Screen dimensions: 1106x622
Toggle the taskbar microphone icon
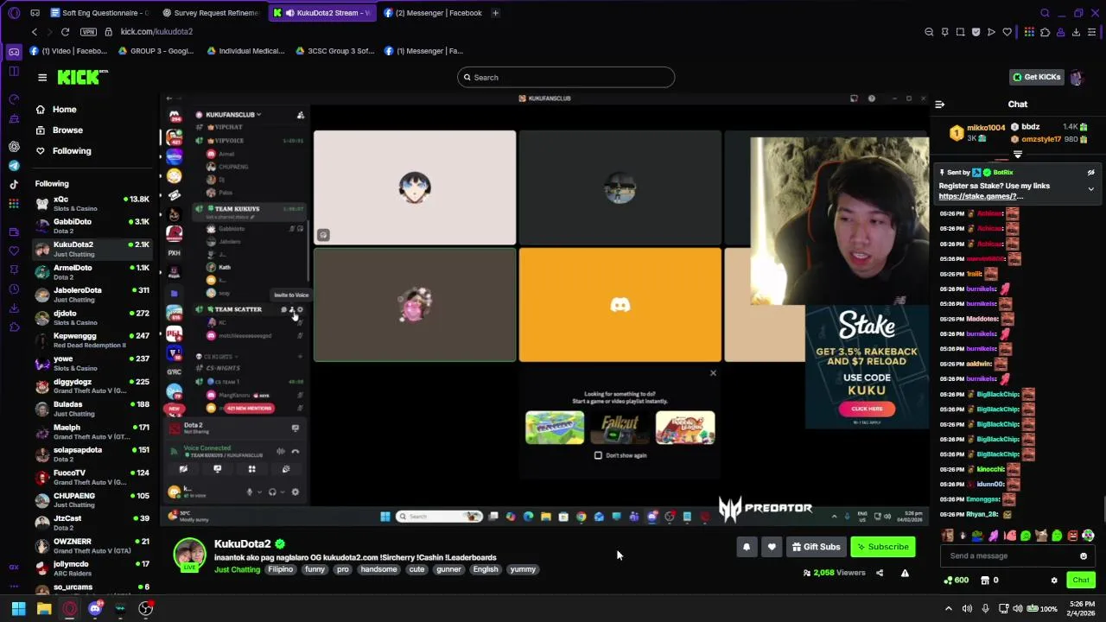click(x=985, y=609)
